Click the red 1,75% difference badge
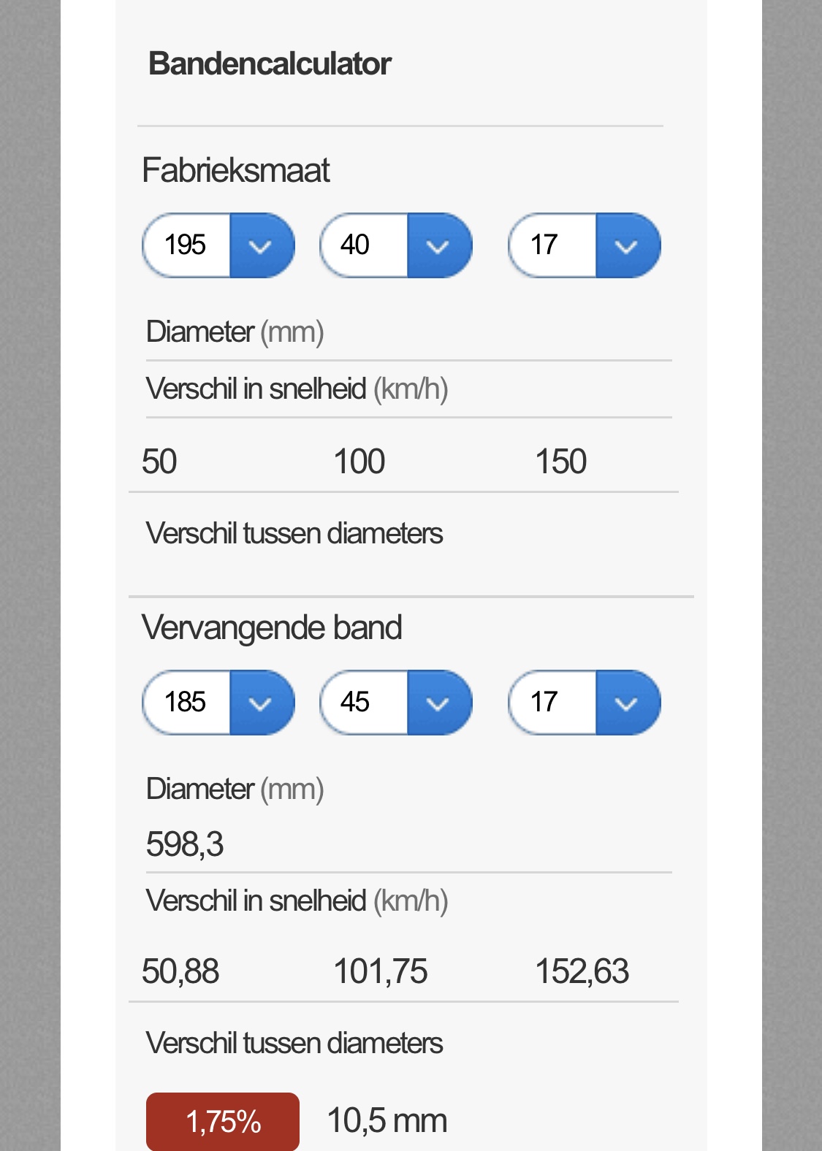Screen dimensions: 822x1151 (223, 1121)
